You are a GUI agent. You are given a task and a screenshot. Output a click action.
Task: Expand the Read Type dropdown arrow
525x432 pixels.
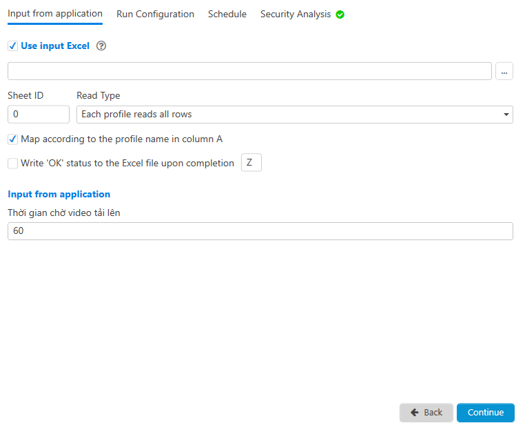pyautogui.click(x=506, y=115)
